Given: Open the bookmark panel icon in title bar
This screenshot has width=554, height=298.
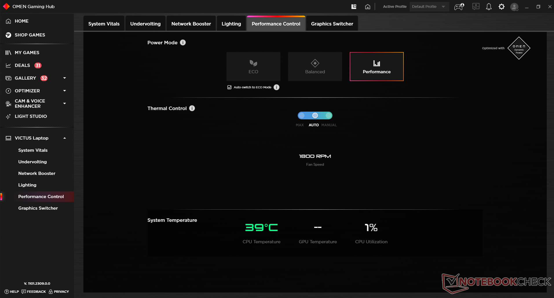Looking at the screenshot, I should [354, 7].
